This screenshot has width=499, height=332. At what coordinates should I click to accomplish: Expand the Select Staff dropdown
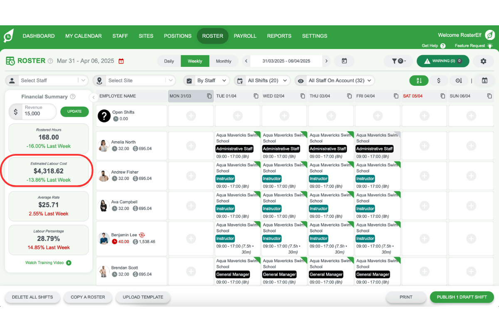(47, 81)
